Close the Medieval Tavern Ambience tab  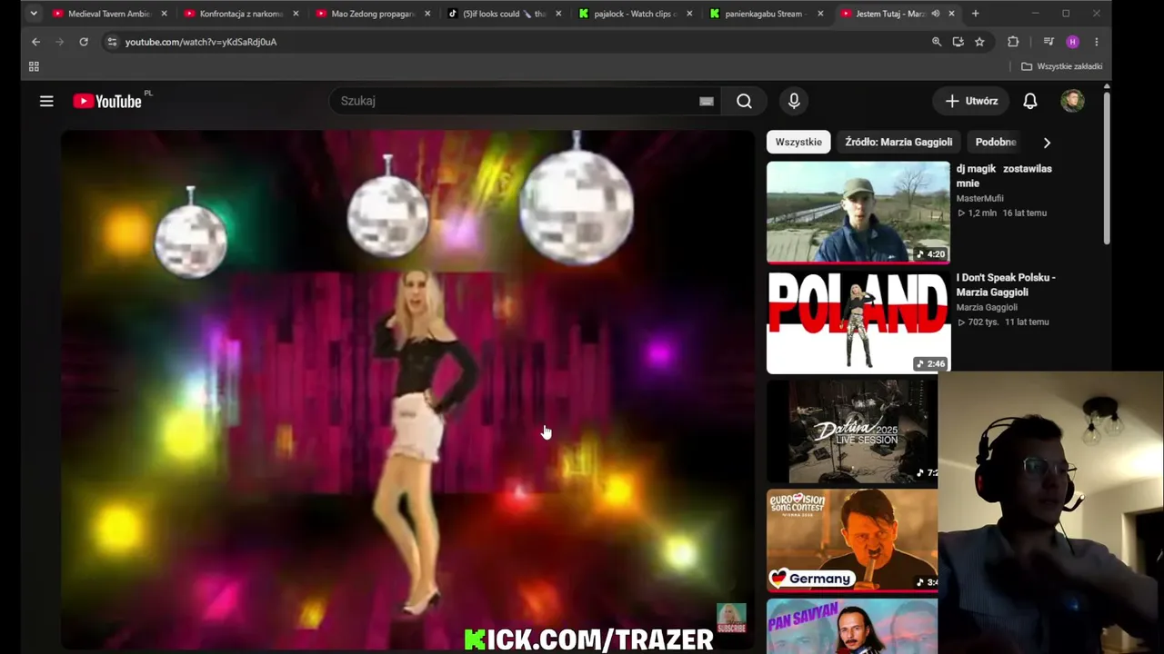[x=164, y=14]
